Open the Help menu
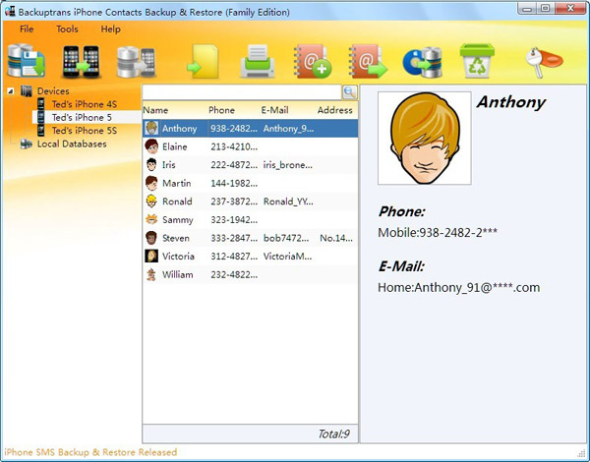This screenshot has width=590, height=462. click(110, 29)
